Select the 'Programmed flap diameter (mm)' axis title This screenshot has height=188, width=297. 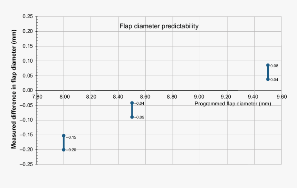[233, 103]
